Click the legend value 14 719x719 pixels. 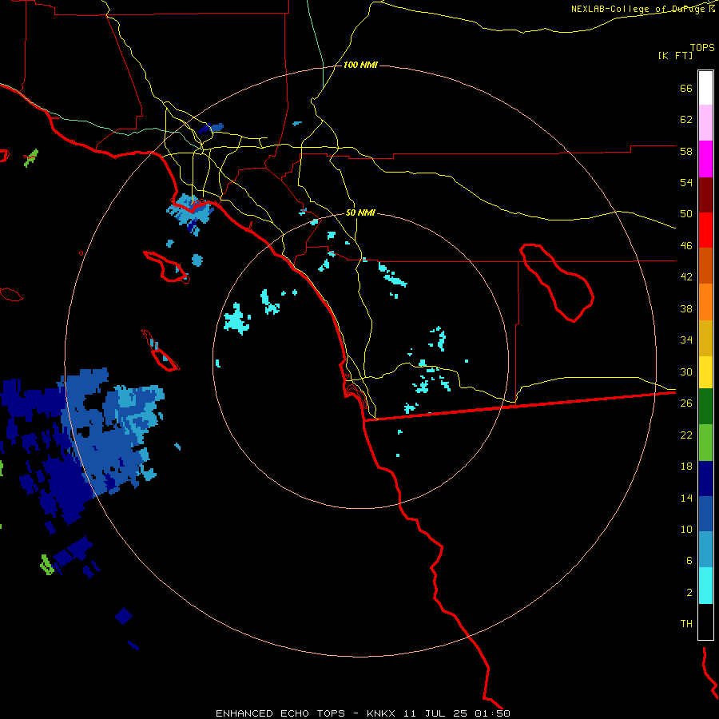(x=686, y=498)
